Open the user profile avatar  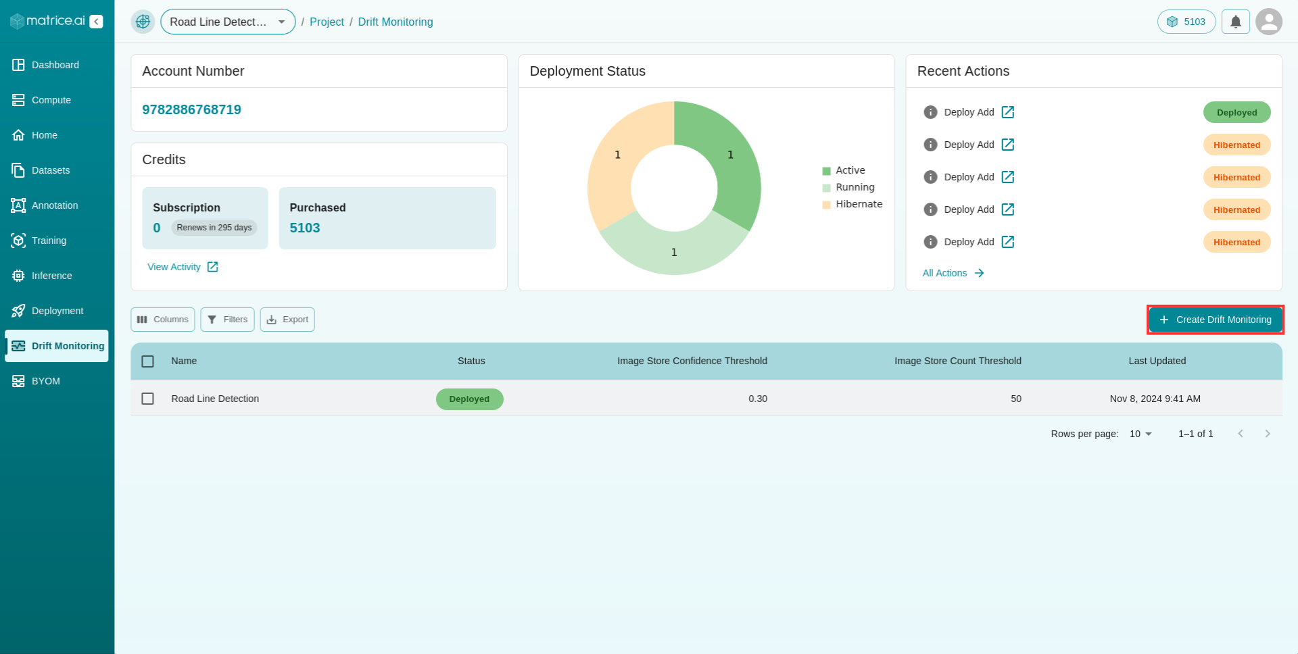1269,22
